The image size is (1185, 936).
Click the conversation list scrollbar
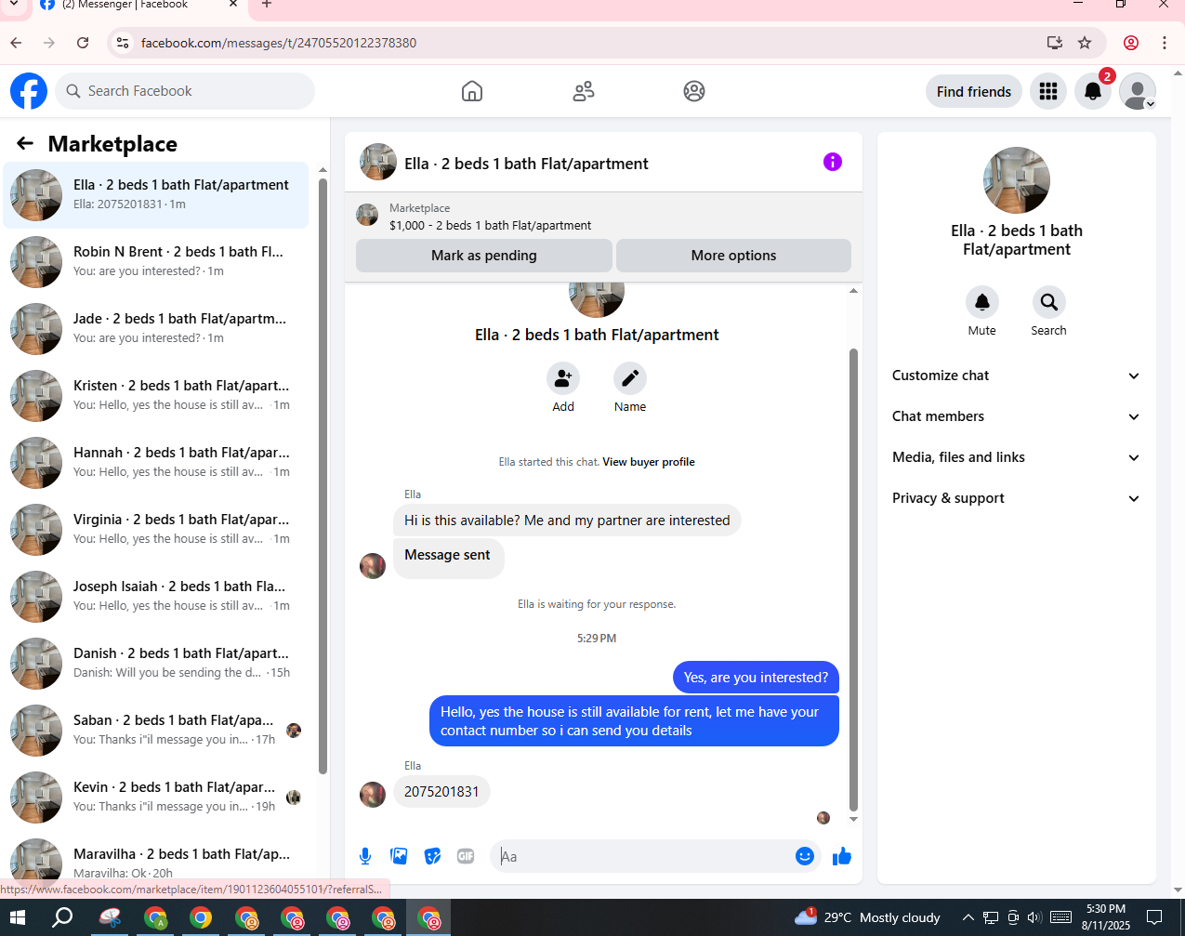pyautogui.click(x=323, y=474)
